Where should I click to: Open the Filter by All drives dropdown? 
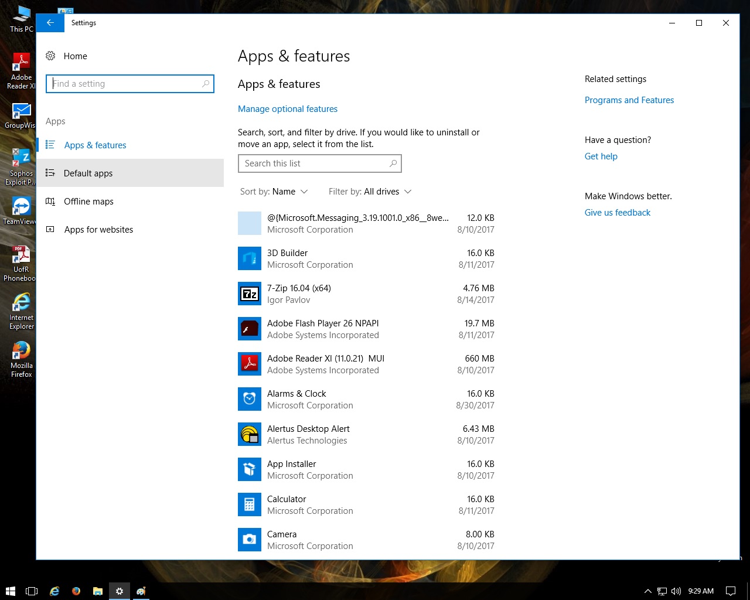pos(370,192)
